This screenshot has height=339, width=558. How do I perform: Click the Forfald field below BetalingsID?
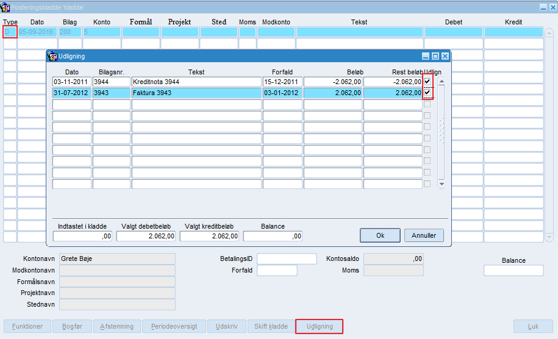click(277, 270)
